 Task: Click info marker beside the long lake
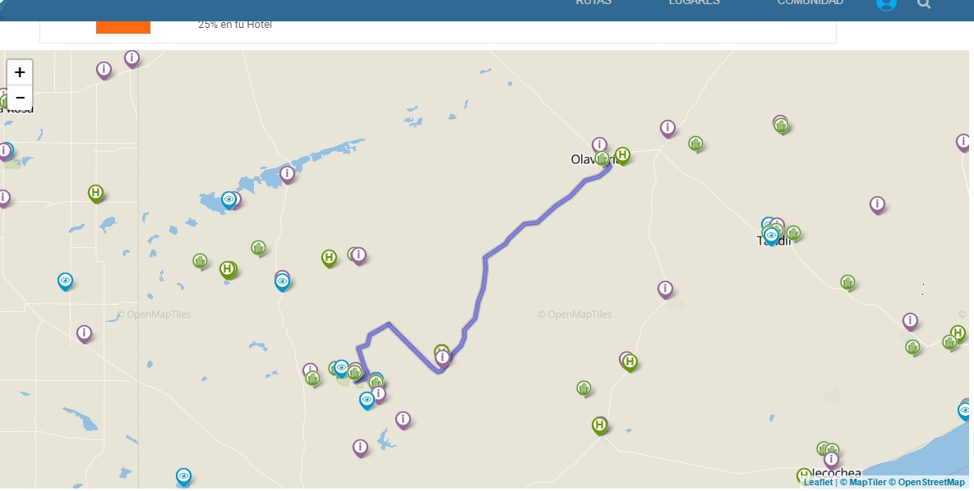[x=287, y=174]
